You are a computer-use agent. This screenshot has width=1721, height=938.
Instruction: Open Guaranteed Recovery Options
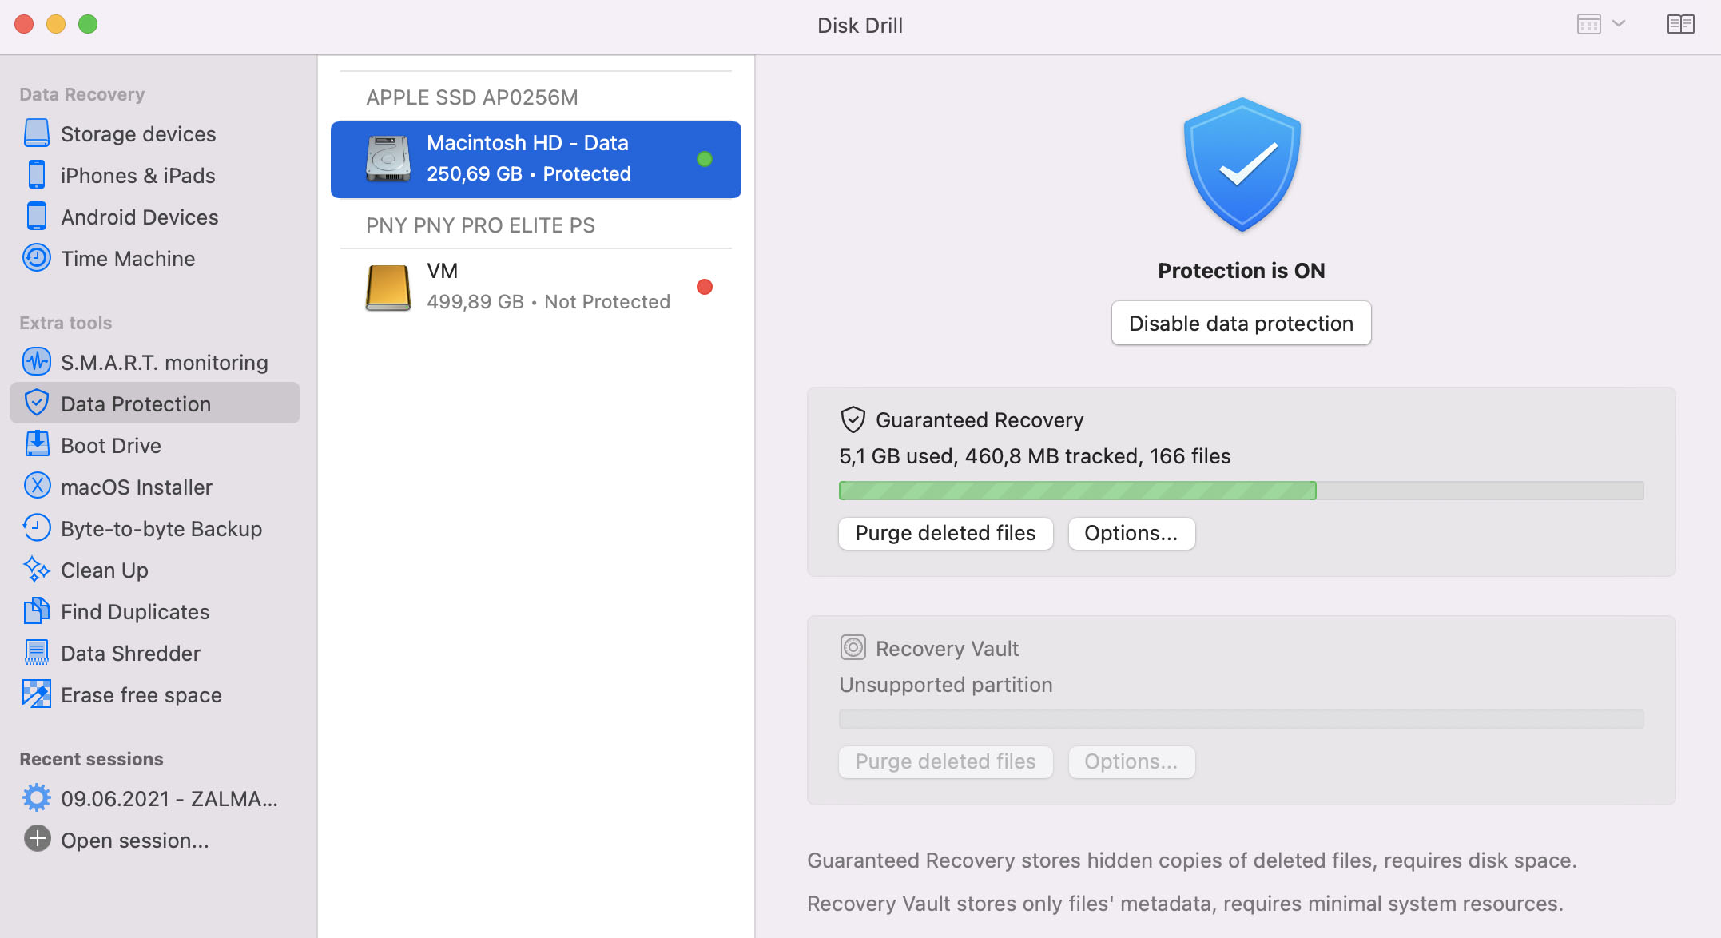(x=1131, y=533)
